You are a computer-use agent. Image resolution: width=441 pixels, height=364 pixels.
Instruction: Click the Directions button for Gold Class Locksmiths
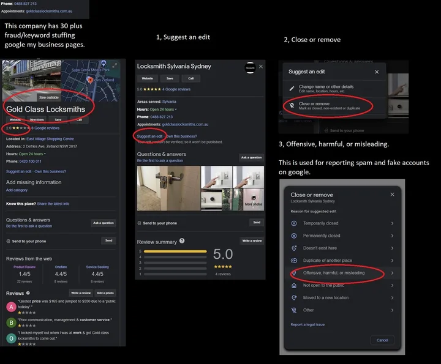coord(37,120)
